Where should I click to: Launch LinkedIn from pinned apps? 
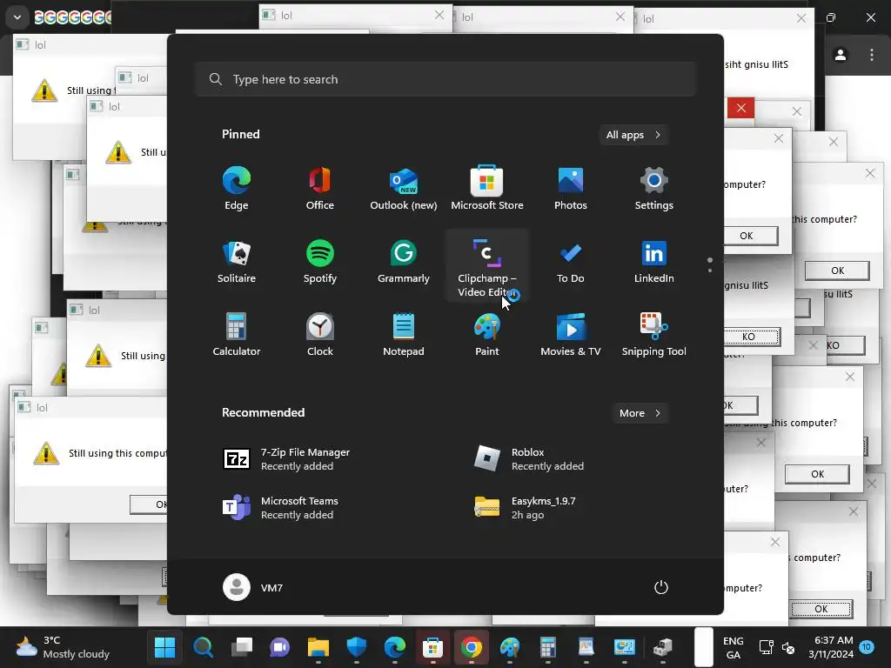[x=654, y=262]
